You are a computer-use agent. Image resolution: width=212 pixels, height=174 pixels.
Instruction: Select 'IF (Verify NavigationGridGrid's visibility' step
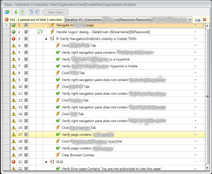pos(96,39)
